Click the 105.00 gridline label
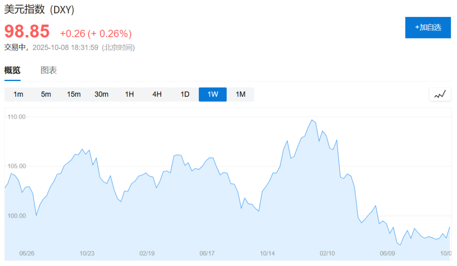457x266 pixels. tap(17, 166)
